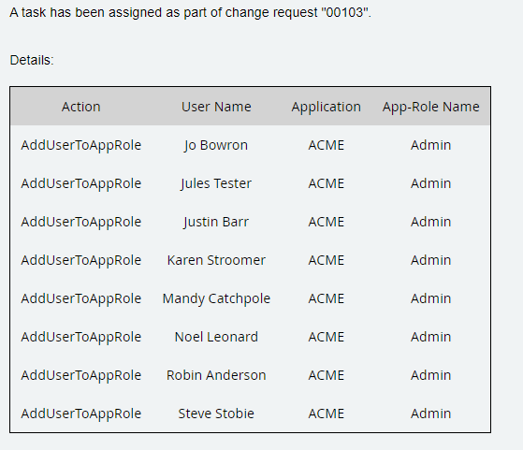Viewport: 523px width, 450px height.
Task: Select the Mandy Catchpole user name cell
Action: coord(216,298)
